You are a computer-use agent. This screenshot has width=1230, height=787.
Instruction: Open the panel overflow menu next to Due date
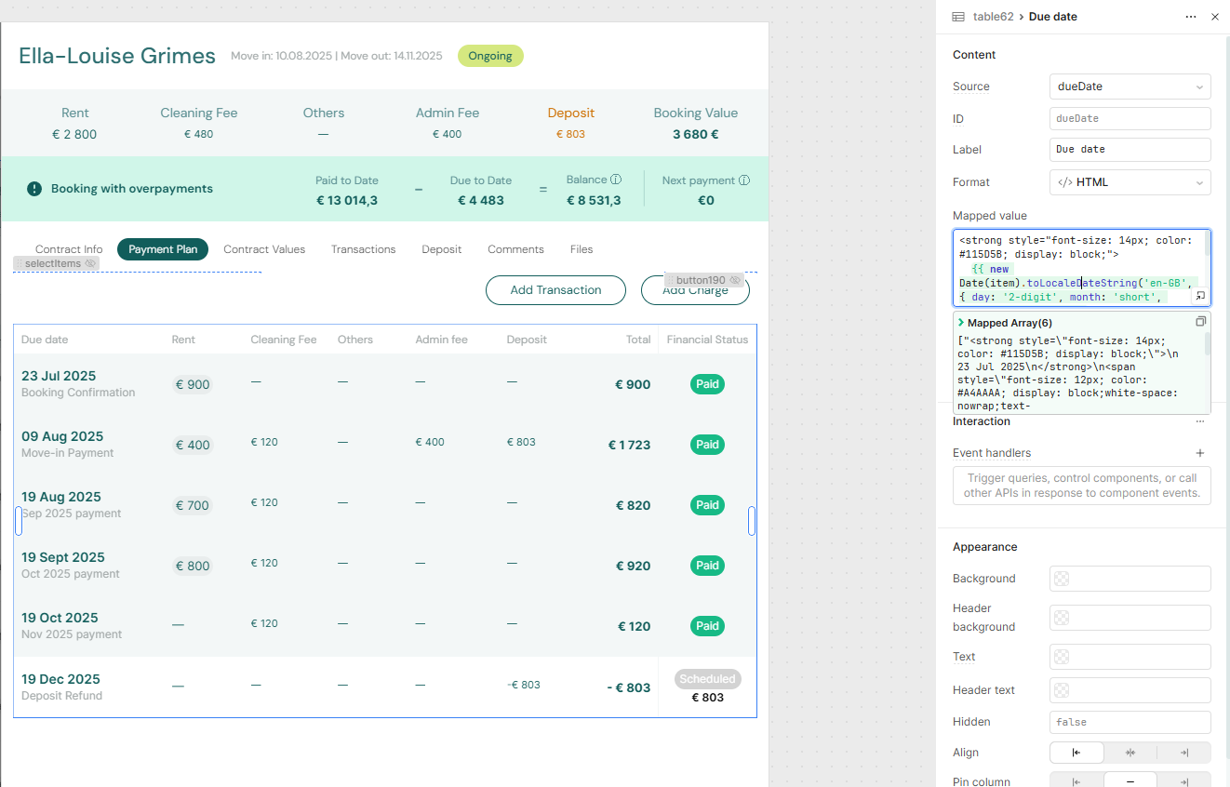tap(1190, 16)
